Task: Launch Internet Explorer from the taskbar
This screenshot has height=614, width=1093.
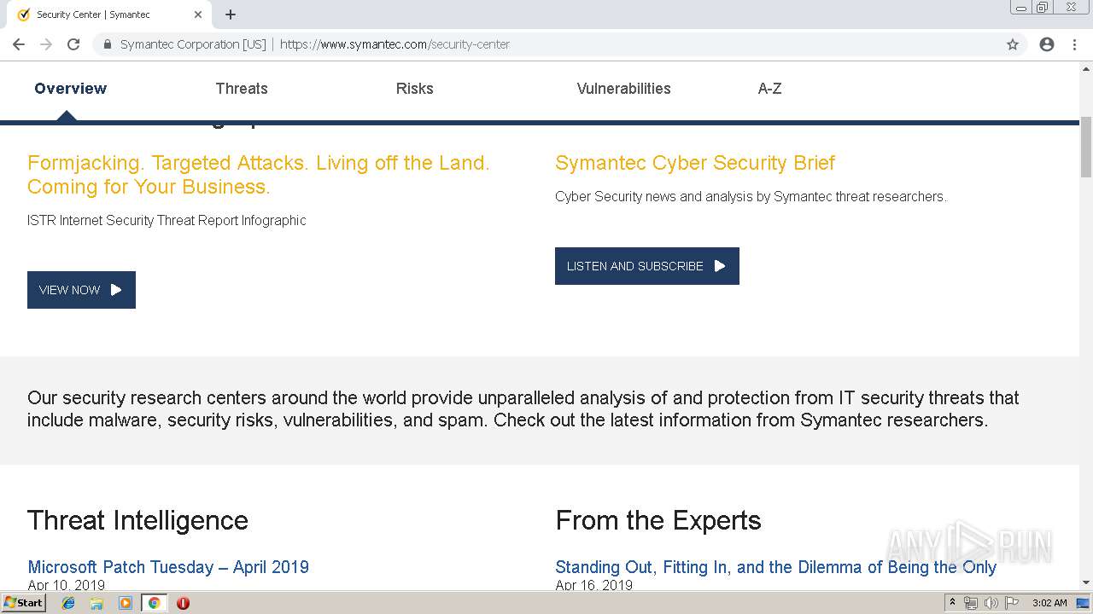Action: (x=68, y=603)
